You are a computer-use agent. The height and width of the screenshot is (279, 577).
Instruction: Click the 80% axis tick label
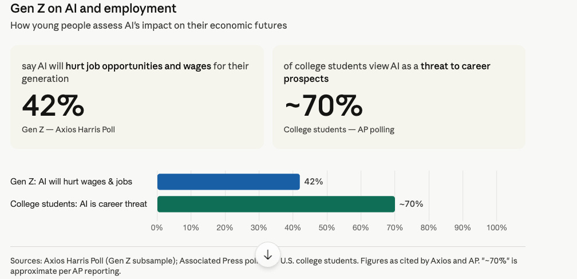pyautogui.click(x=429, y=228)
